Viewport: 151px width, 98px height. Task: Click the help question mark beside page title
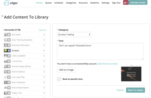pyautogui.click(x=2, y=16)
